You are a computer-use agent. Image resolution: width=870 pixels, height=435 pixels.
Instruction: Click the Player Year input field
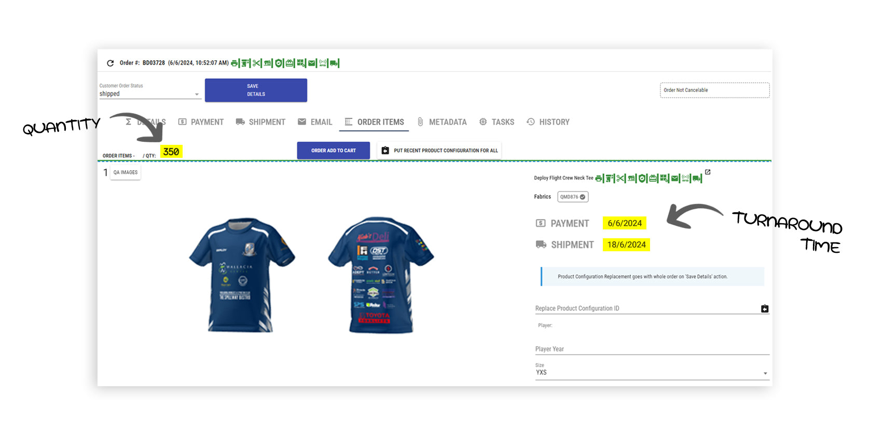[x=652, y=349]
